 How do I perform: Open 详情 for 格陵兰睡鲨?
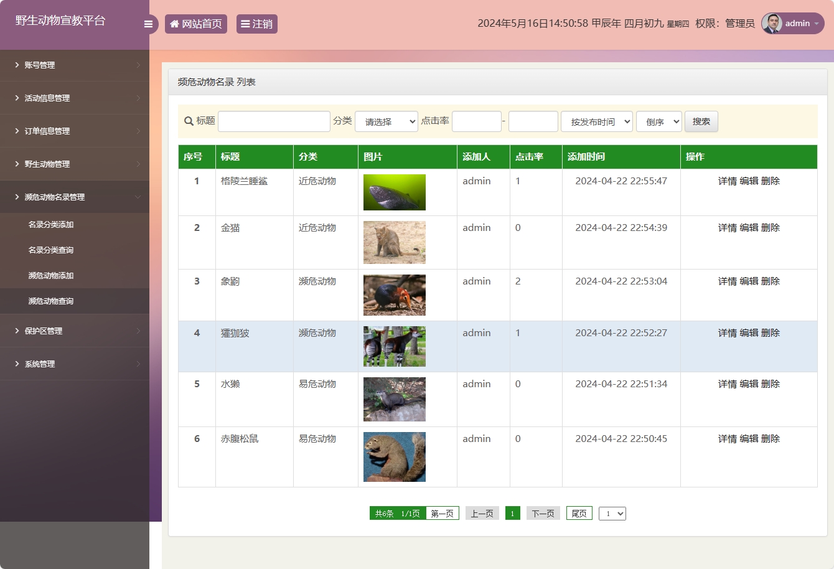tap(728, 181)
